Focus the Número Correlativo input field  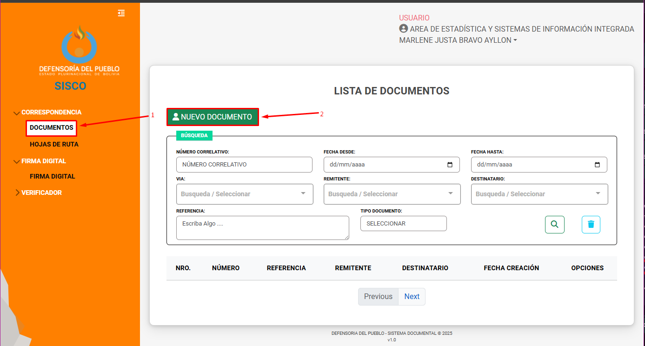coord(244,165)
